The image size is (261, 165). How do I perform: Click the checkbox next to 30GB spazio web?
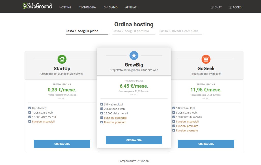(x=174, y=112)
